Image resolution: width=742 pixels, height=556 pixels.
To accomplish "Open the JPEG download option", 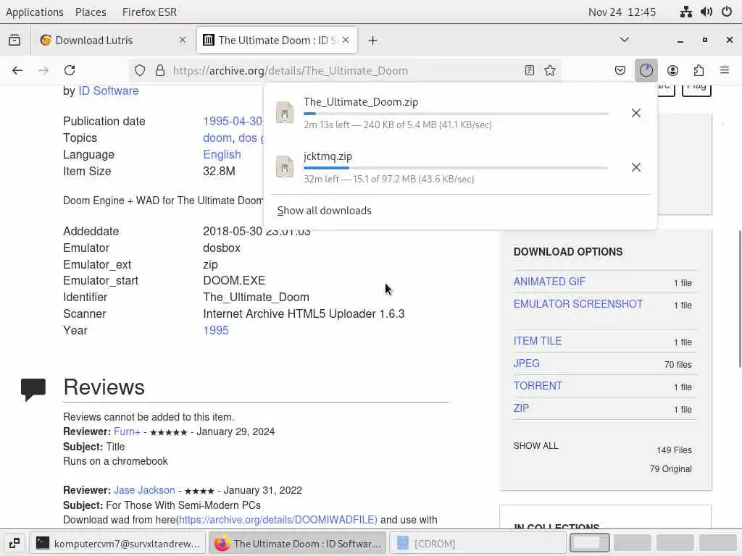I will pyautogui.click(x=526, y=363).
